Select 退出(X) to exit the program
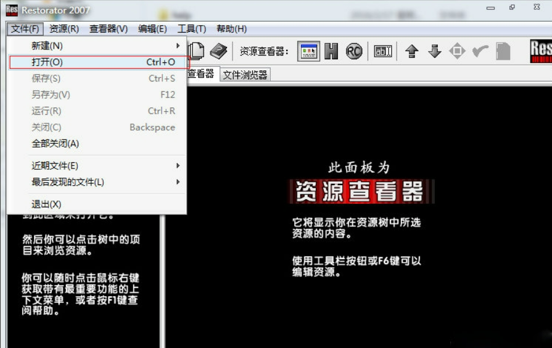Image resolution: width=552 pixels, height=348 pixels. click(47, 204)
